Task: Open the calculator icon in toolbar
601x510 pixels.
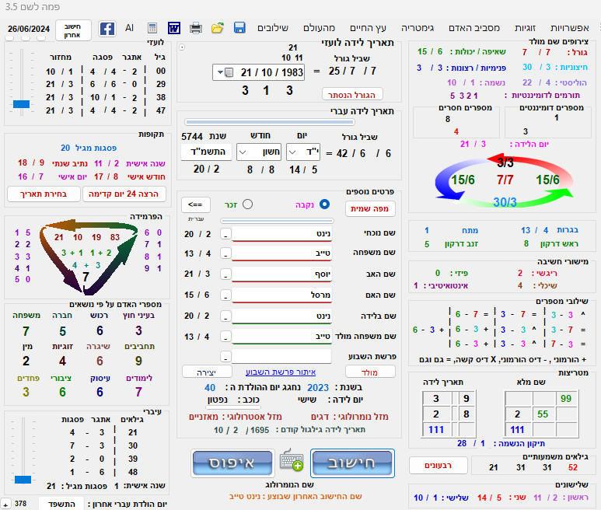Action: pyautogui.click(x=152, y=29)
